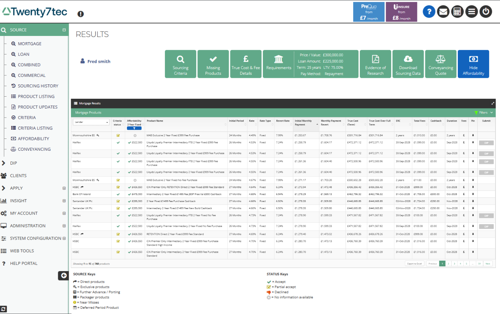Expand Mortgage Results panel to fullscreen
This screenshot has width=500, height=314.
[493, 103]
